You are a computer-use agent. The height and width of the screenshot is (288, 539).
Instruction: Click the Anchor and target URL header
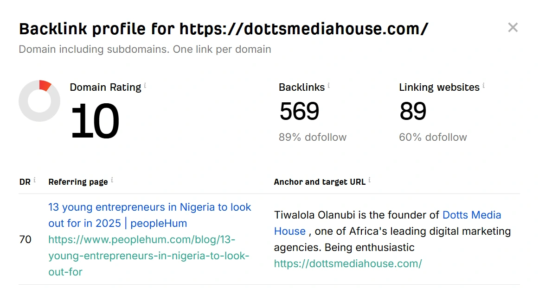[320, 182]
